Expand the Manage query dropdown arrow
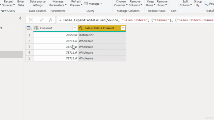214x120 pixels. 101,3
